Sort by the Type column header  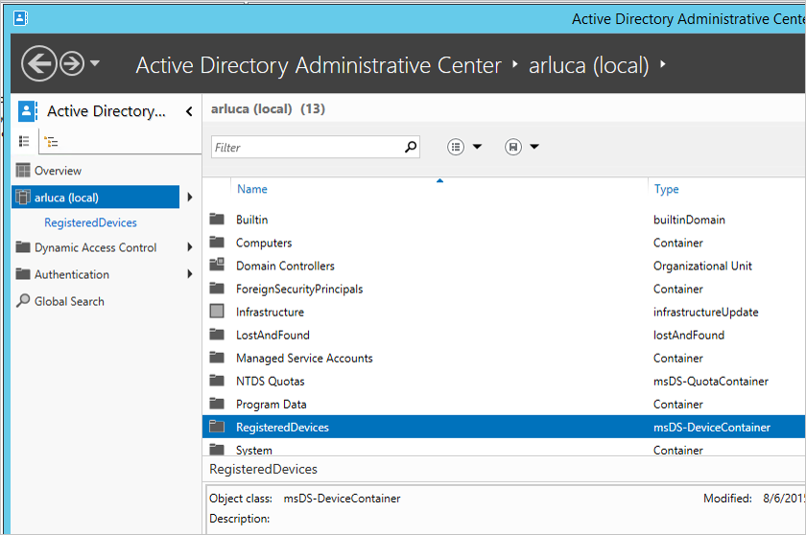coord(666,189)
